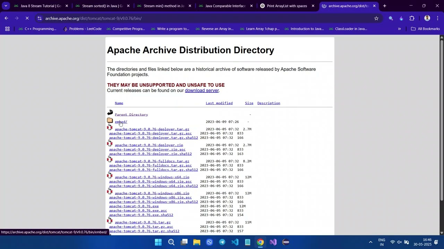This screenshot has width=444, height=249.
Task: Stop loading the page with X button
Action: (27, 18)
